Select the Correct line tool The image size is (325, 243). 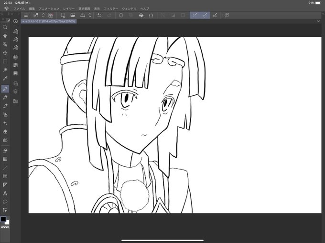pos(5,210)
